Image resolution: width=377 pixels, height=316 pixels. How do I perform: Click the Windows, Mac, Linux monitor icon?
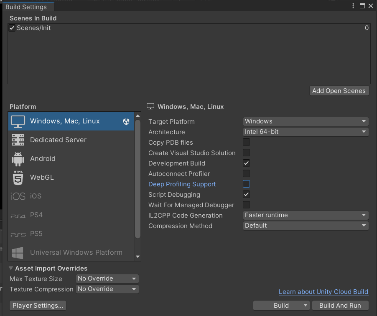[x=18, y=122]
